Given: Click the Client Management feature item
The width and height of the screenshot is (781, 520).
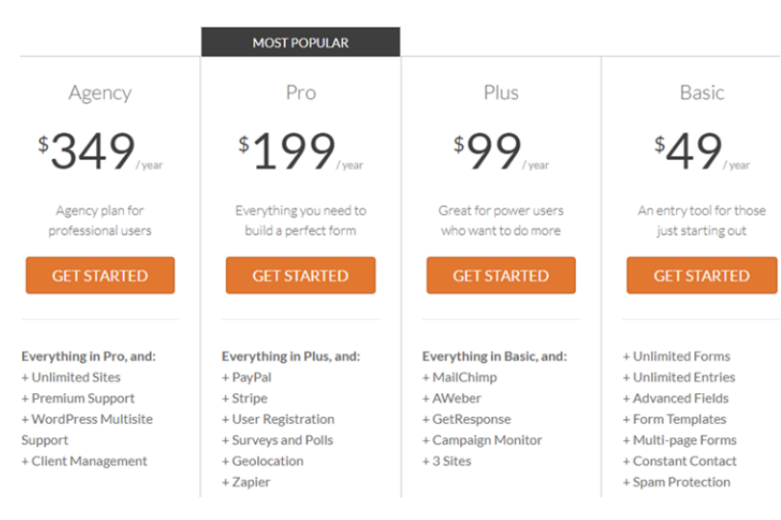Looking at the screenshot, I should click(x=84, y=461).
